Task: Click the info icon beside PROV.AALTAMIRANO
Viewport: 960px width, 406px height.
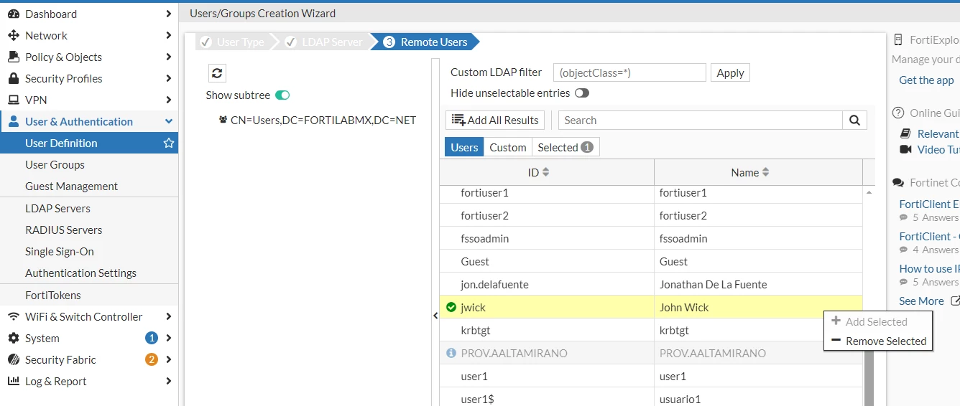Action: tap(451, 353)
